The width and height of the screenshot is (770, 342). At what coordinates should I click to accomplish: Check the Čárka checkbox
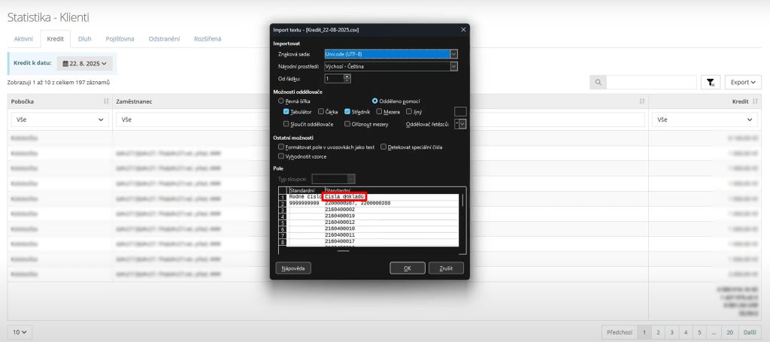click(x=320, y=112)
